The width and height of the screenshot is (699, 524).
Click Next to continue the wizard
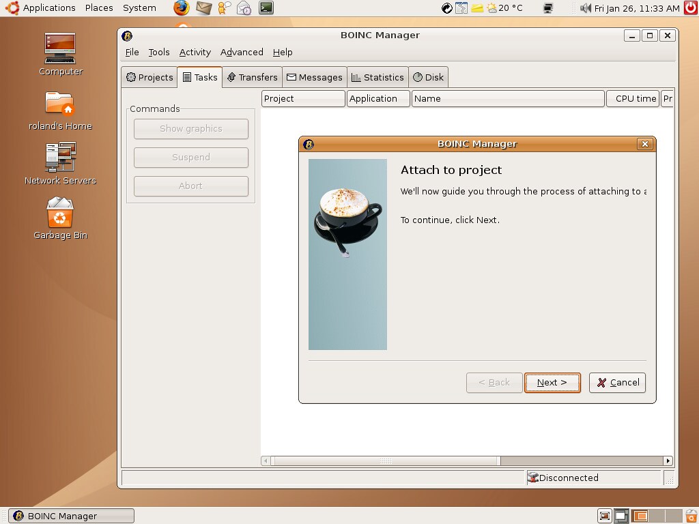(x=552, y=383)
